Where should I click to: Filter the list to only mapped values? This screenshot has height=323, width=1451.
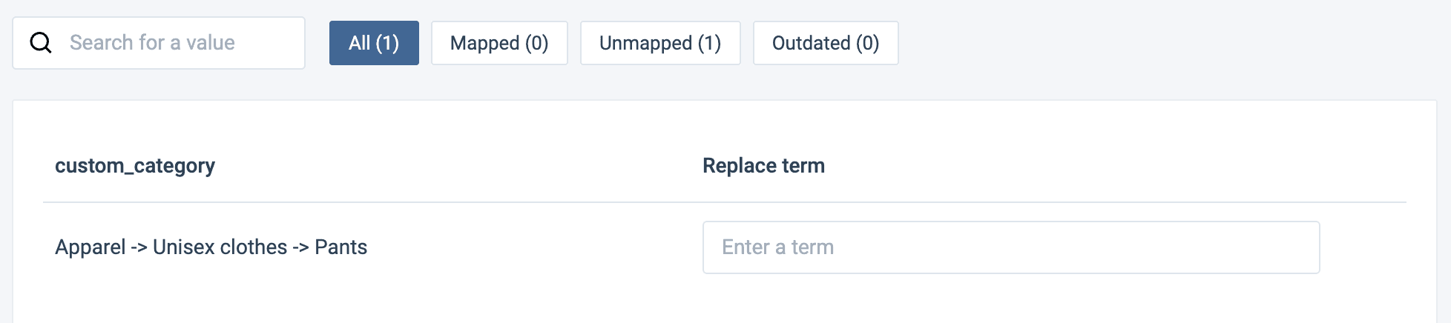pyautogui.click(x=499, y=43)
